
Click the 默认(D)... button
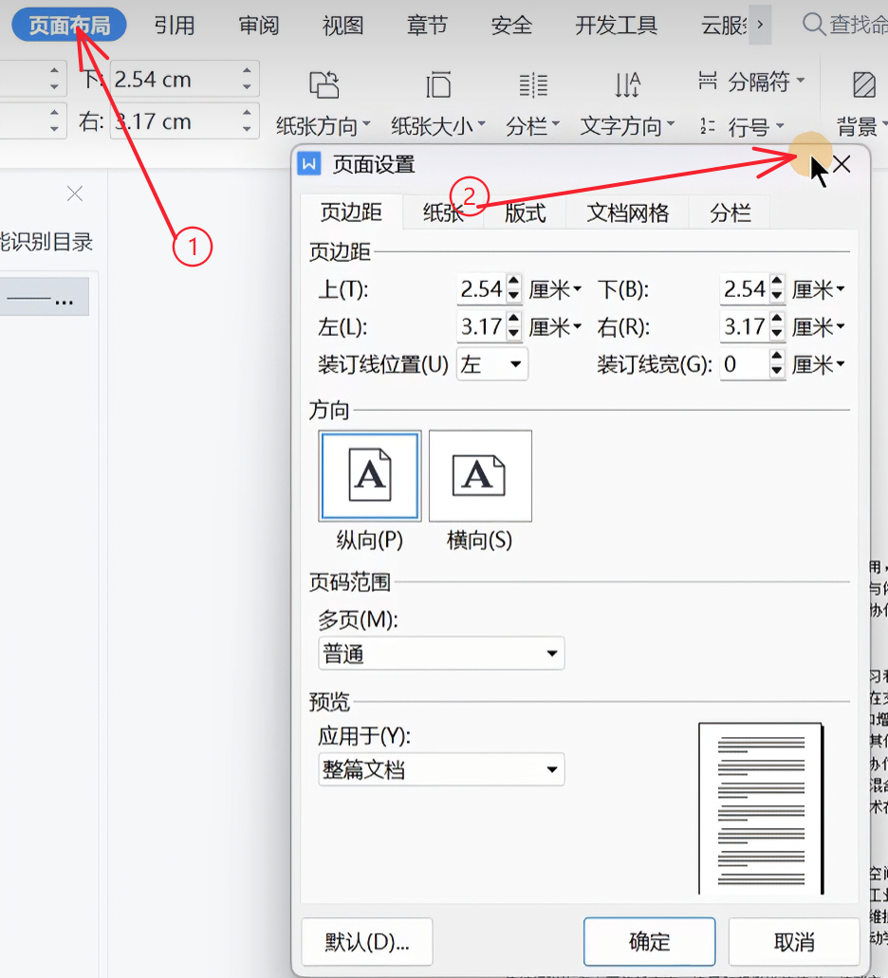(x=366, y=941)
